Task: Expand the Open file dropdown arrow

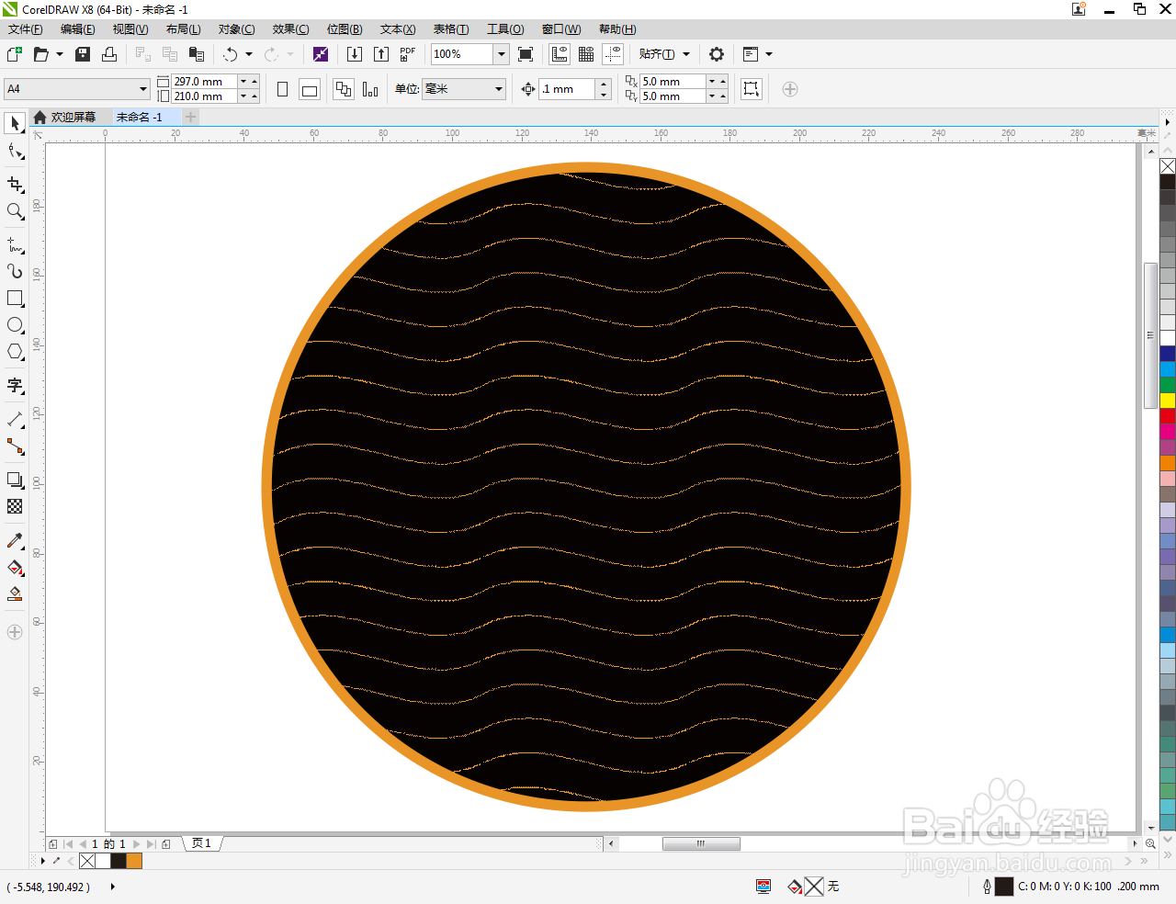Action: 60,54
